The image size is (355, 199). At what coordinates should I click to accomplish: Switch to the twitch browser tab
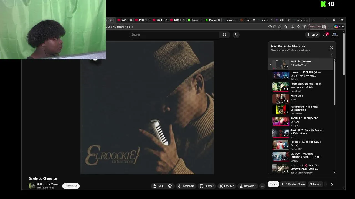265,20
